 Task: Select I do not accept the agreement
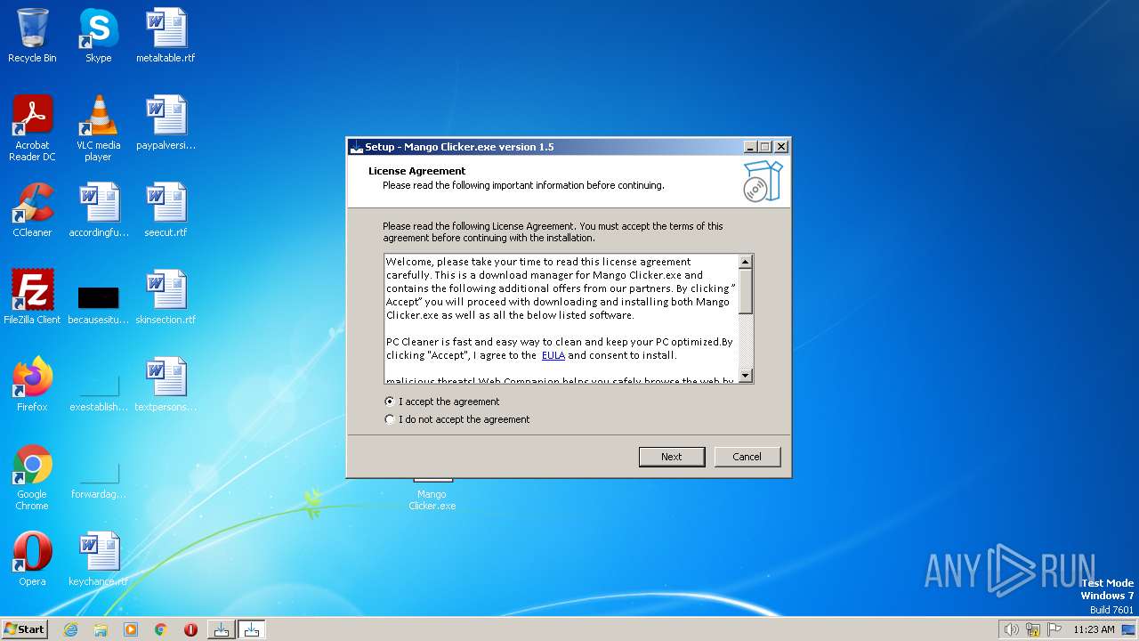click(457, 419)
